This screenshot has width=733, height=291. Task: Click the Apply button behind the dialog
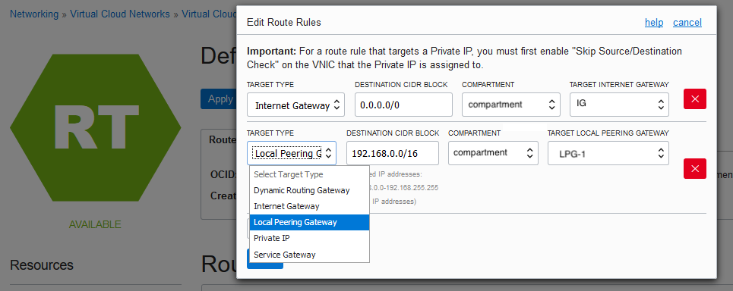click(219, 99)
